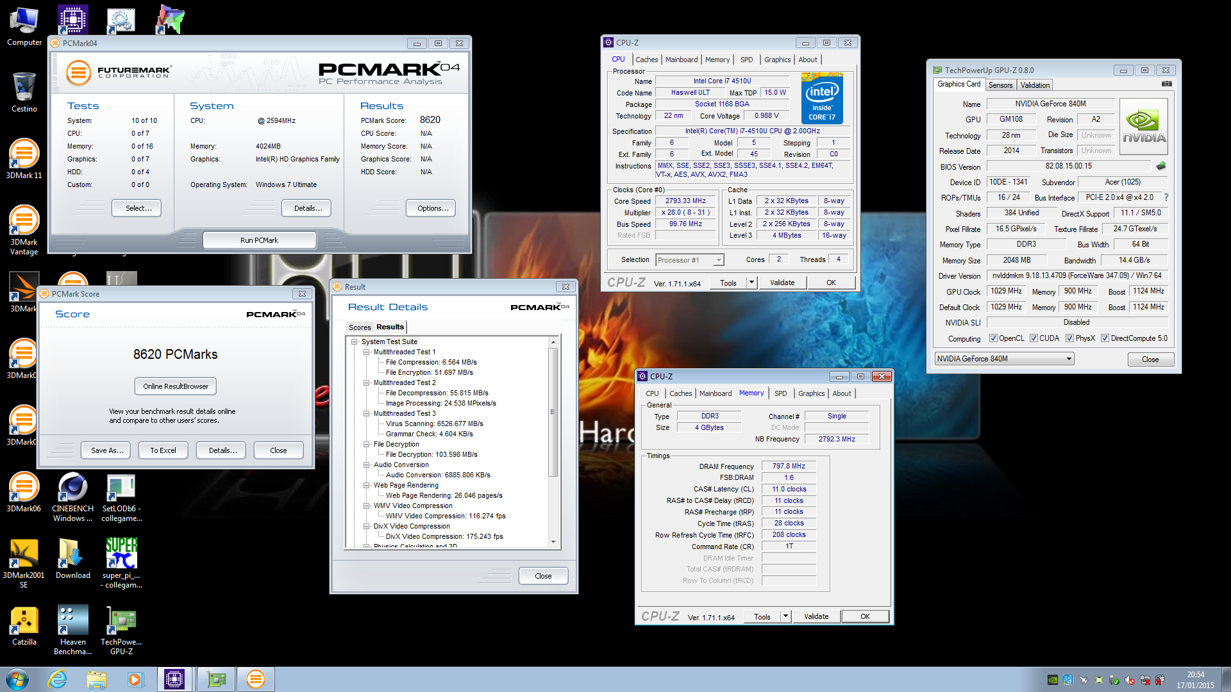Switch to CPU-Z taskbar item
1231x692 pixels.
click(x=174, y=679)
